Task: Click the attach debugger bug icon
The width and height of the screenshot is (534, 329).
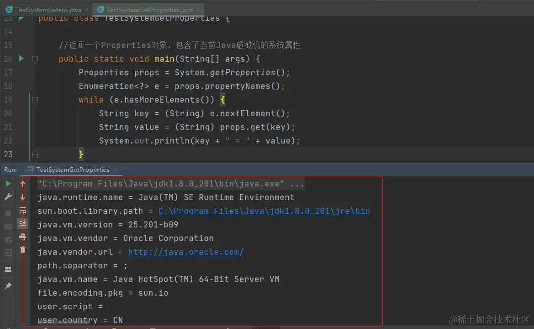Action: pos(8,240)
